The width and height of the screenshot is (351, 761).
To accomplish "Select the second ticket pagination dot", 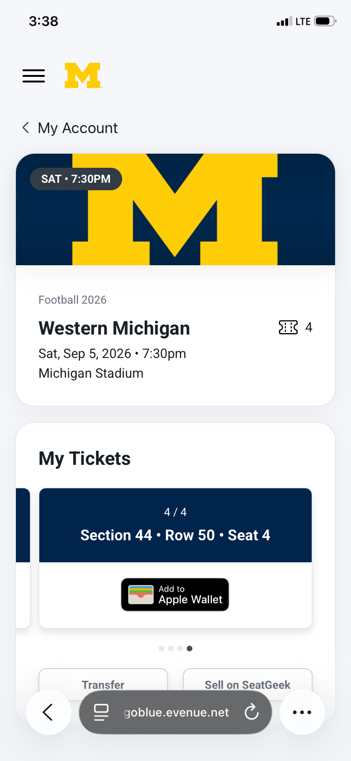I will pyautogui.click(x=171, y=649).
